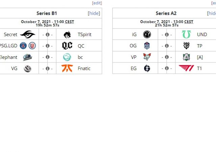Screen dimensions: 216x152
Task: Click the Team Secret logo
Action: (27, 34)
